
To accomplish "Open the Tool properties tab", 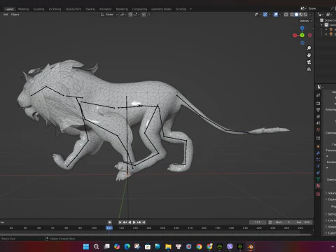I will pyautogui.click(x=318, y=95).
